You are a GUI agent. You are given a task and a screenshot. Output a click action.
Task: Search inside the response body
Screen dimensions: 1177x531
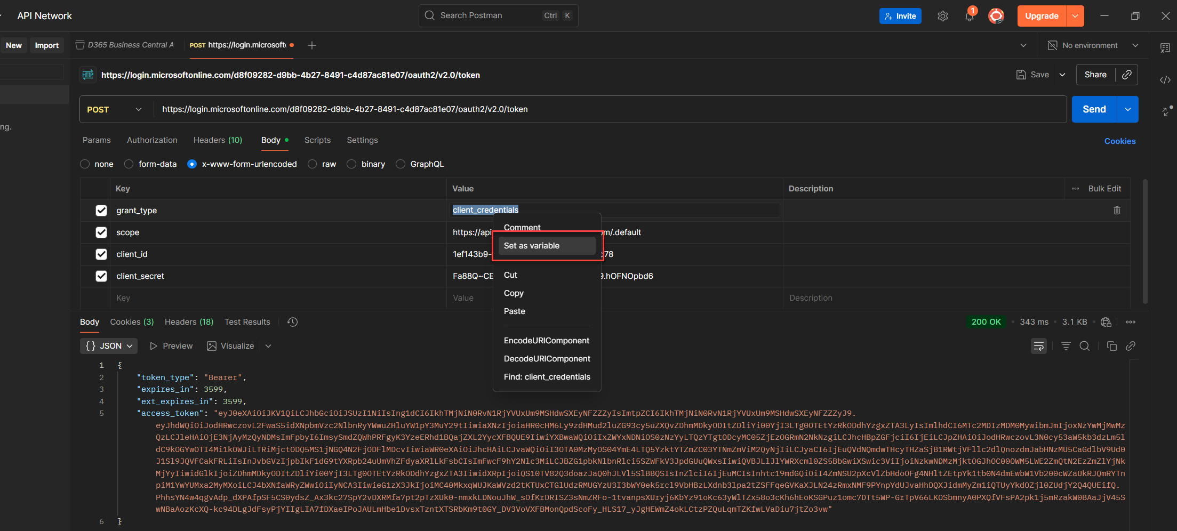[1084, 346]
